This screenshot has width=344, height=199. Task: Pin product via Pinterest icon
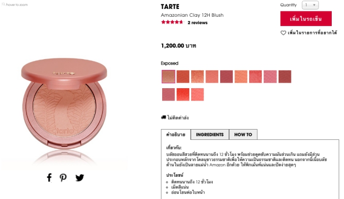pos(63,178)
